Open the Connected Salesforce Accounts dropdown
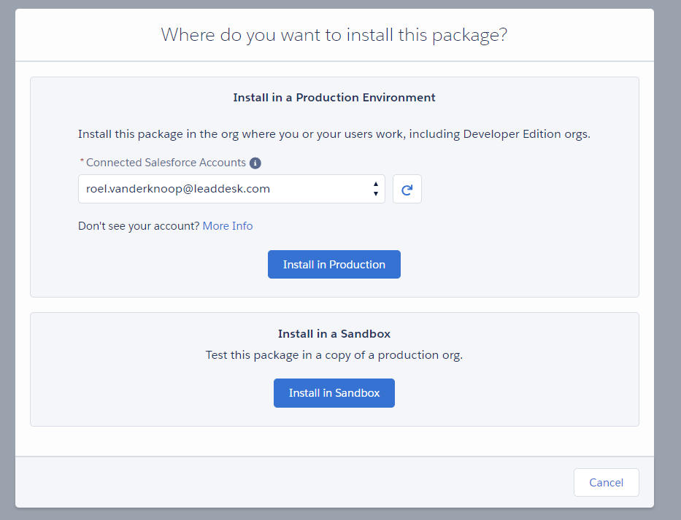Screen dimensions: 681x520 click(x=231, y=189)
